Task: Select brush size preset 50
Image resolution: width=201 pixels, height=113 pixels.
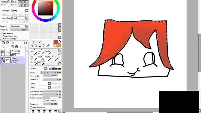Action: [x=56, y=111]
